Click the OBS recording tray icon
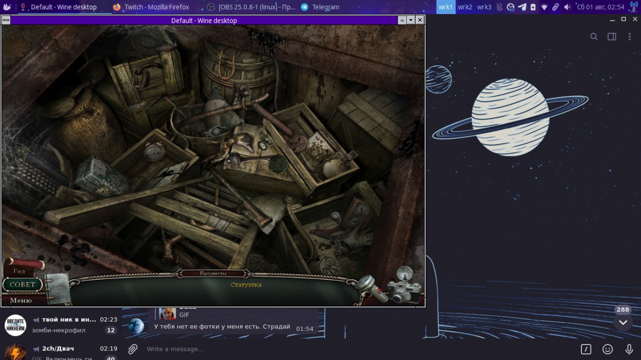 click(511, 7)
